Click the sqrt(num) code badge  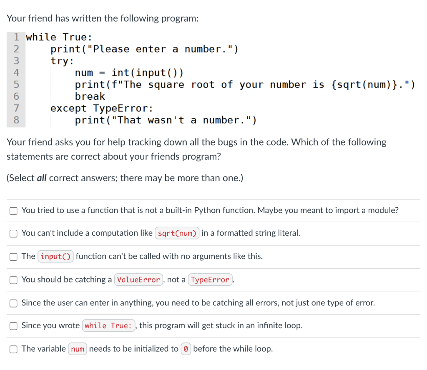177,233
